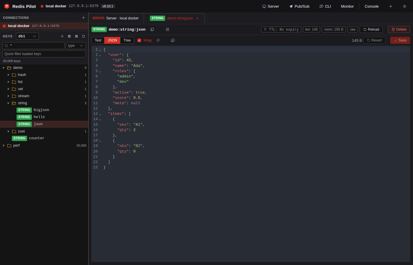Delete the demo:string:json key
This screenshot has height=265, width=413.
pos(399,29)
